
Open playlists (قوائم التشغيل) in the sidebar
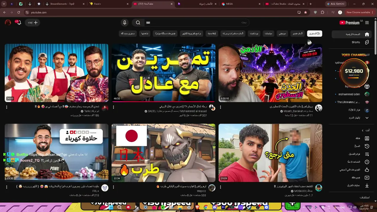coord(352,154)
